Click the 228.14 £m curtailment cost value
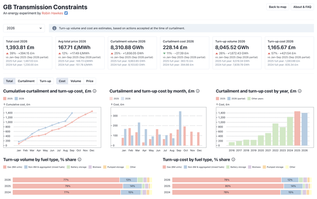The height and width of the screenshot is (199, 317). [175, 48]
